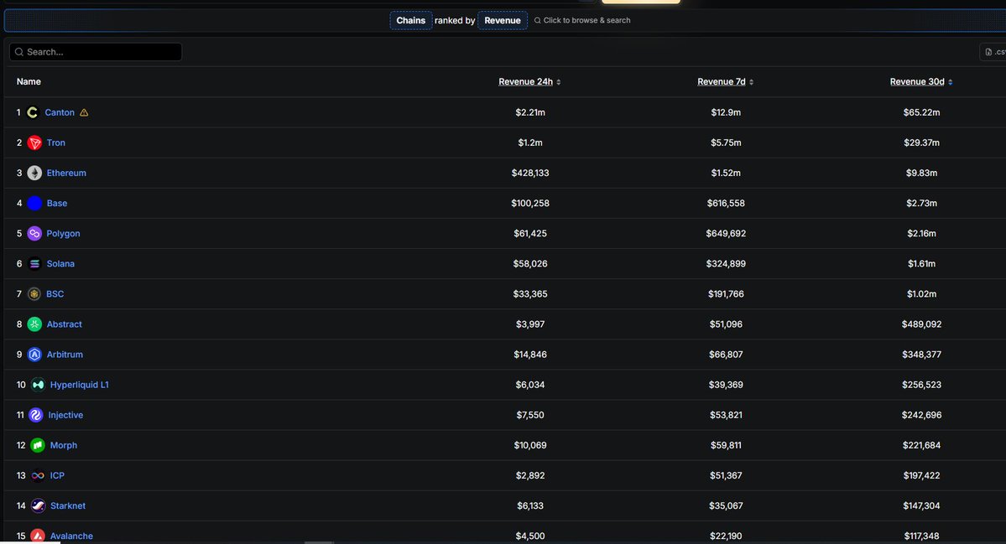The width and height of the screenshot is (1006, 544).
Task: Open the Revenue metric selector pill
Action: (x=503, y=20)
